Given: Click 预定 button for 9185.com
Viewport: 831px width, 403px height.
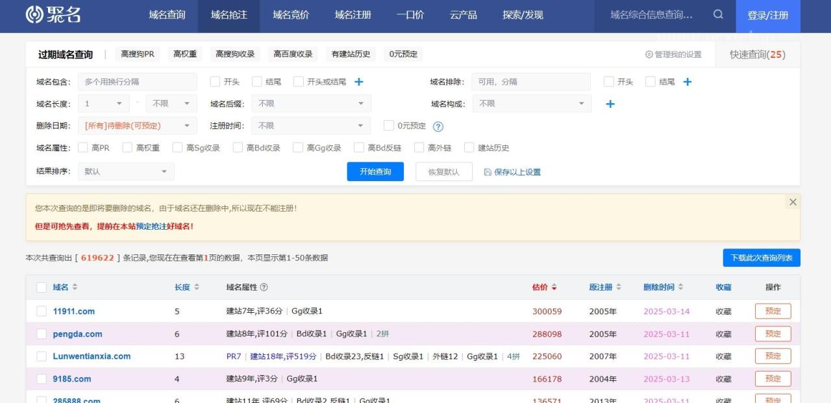Looking at the screenshot, I should [773, 378].
